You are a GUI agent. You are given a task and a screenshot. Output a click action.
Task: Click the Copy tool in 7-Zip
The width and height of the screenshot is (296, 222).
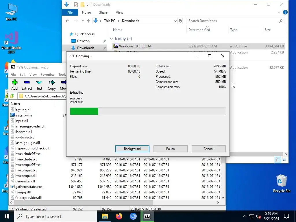pos(52,85)
